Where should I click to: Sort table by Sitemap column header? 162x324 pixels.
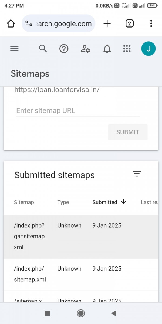[24, 202]
